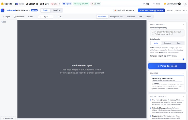The image size is (188, 120).
Task: Select the Layout view tab
Action: click(x=149, y=17)
